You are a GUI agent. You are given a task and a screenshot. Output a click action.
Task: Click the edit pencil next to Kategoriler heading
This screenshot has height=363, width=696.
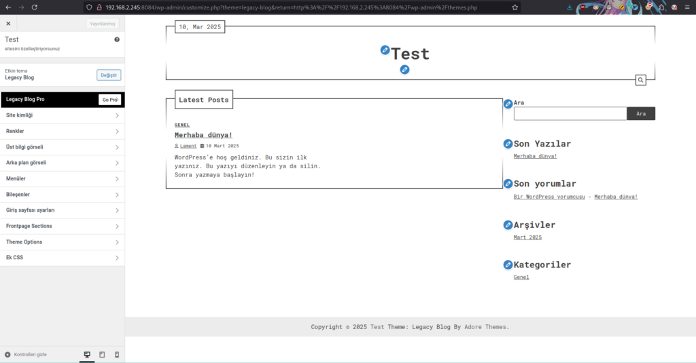click(508, 265)
